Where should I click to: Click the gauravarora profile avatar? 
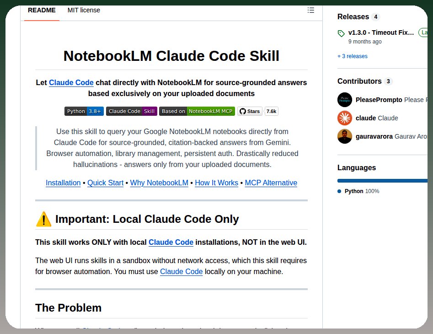[x=345, y=136]
